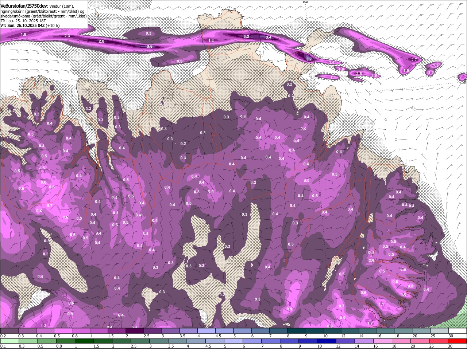This screenshot has height=349, width=467.
Task: Select the pink rain swatch between 18 and 20
Action: coord(402,341)
